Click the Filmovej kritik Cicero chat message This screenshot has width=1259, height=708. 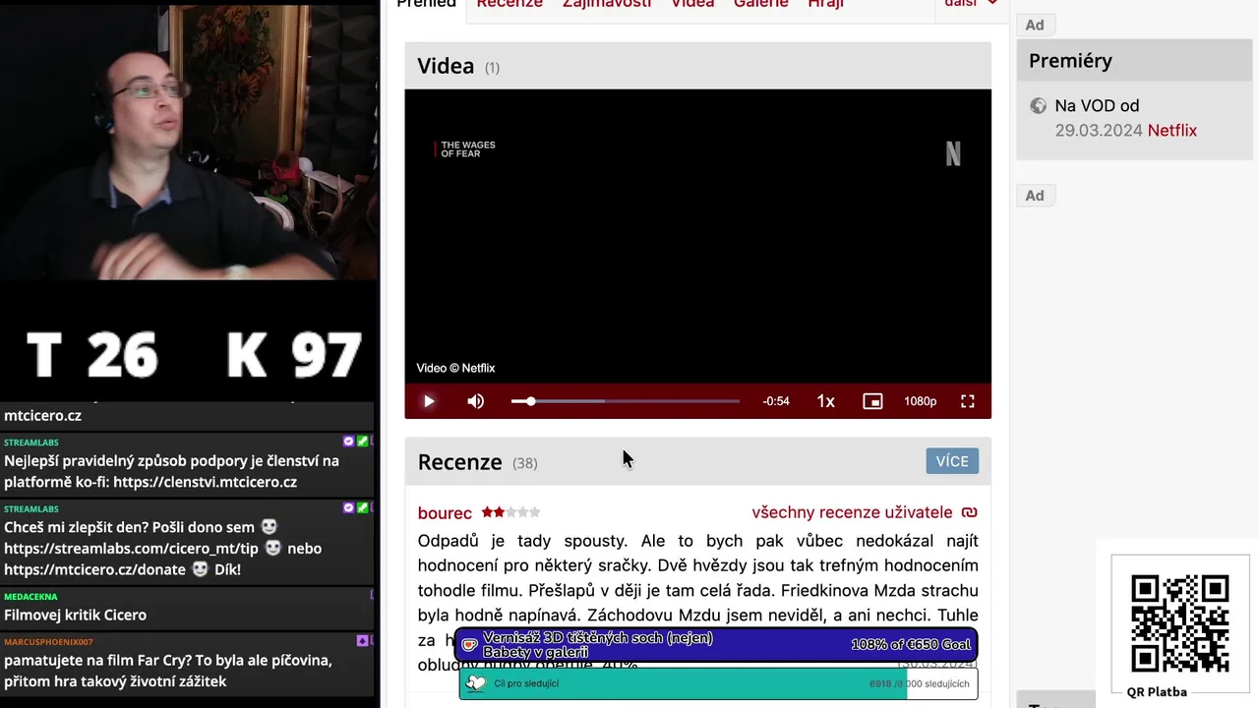click(75, 615)
